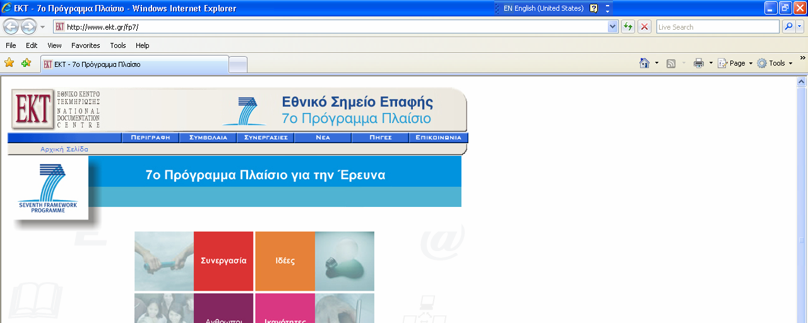Open the ΣΥΝΕΡΓΑΣΙΕΣ navigation item
This screenshot has width=808, height=323.
coord(265,137)
